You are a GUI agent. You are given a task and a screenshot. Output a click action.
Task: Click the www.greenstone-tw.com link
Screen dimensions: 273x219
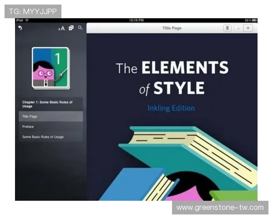tap(220, 208)
